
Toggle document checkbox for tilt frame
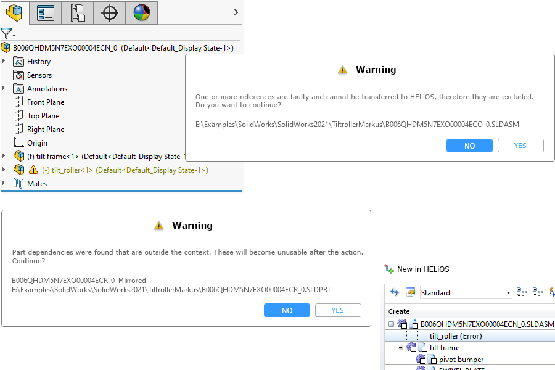[x=423, y=348]
